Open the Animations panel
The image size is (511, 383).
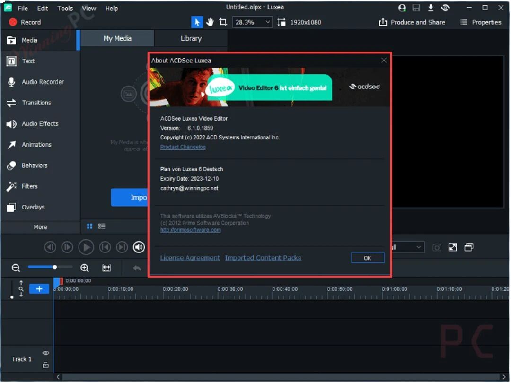(39, 145)
